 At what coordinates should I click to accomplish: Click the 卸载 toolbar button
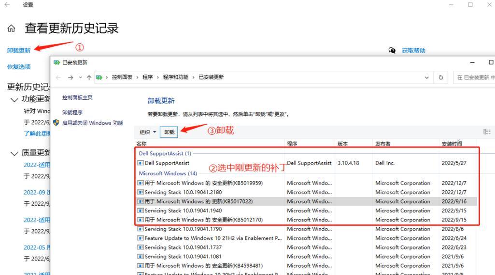pos(169,132)
